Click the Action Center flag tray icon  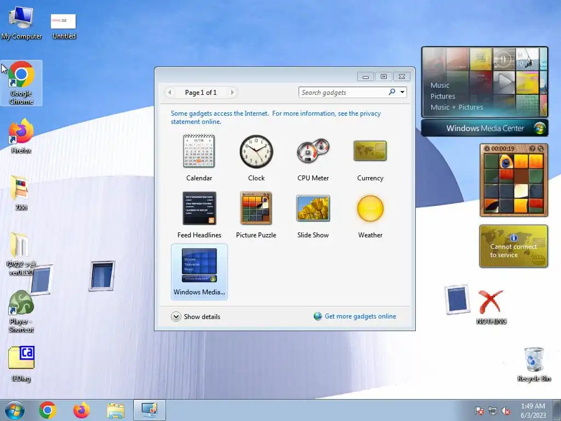tap(479, 411)
